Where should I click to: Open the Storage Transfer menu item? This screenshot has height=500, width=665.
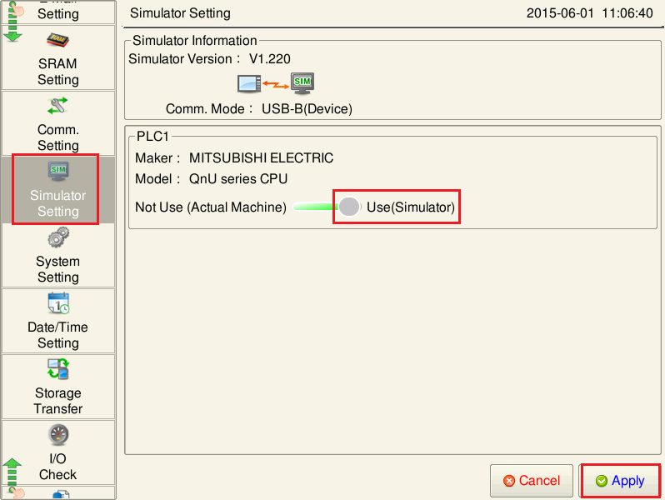click(57, 387)
